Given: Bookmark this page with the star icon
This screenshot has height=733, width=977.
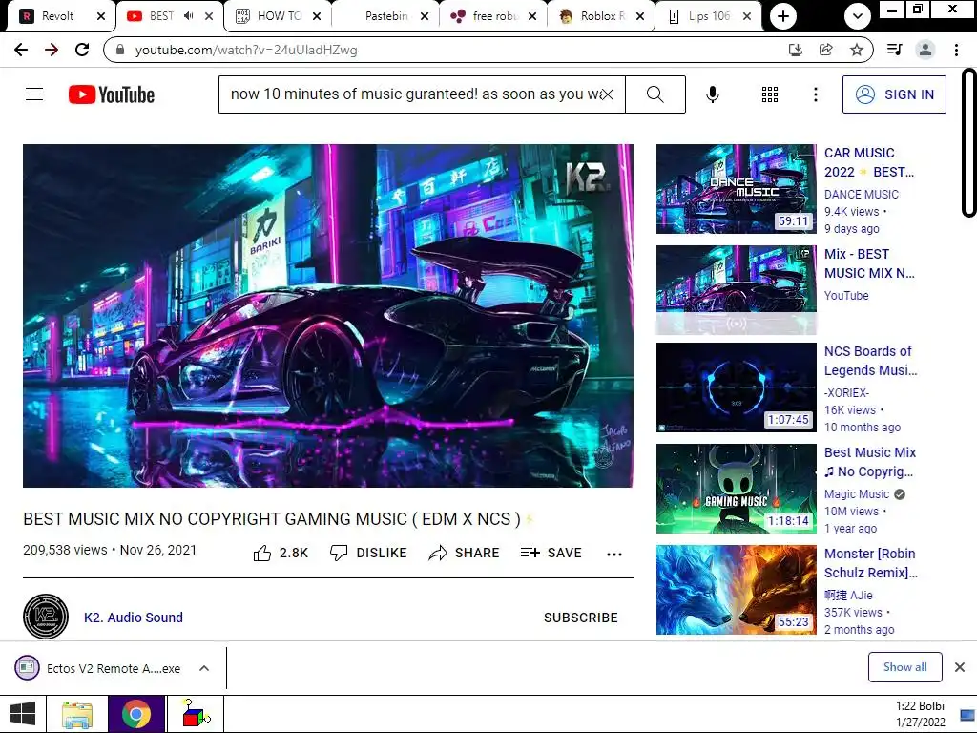Looking at the screenshot, I should pos(857,50).
